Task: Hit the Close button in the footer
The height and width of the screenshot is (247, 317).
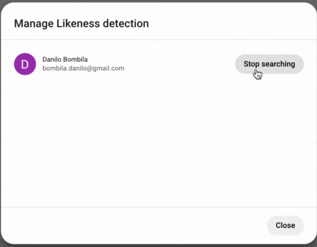Action: click(x=285, y=225)
